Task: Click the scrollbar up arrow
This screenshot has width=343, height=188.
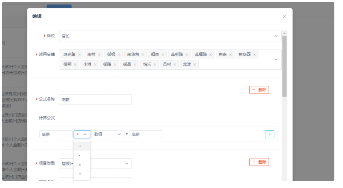Action: click(x=284, y=33)
